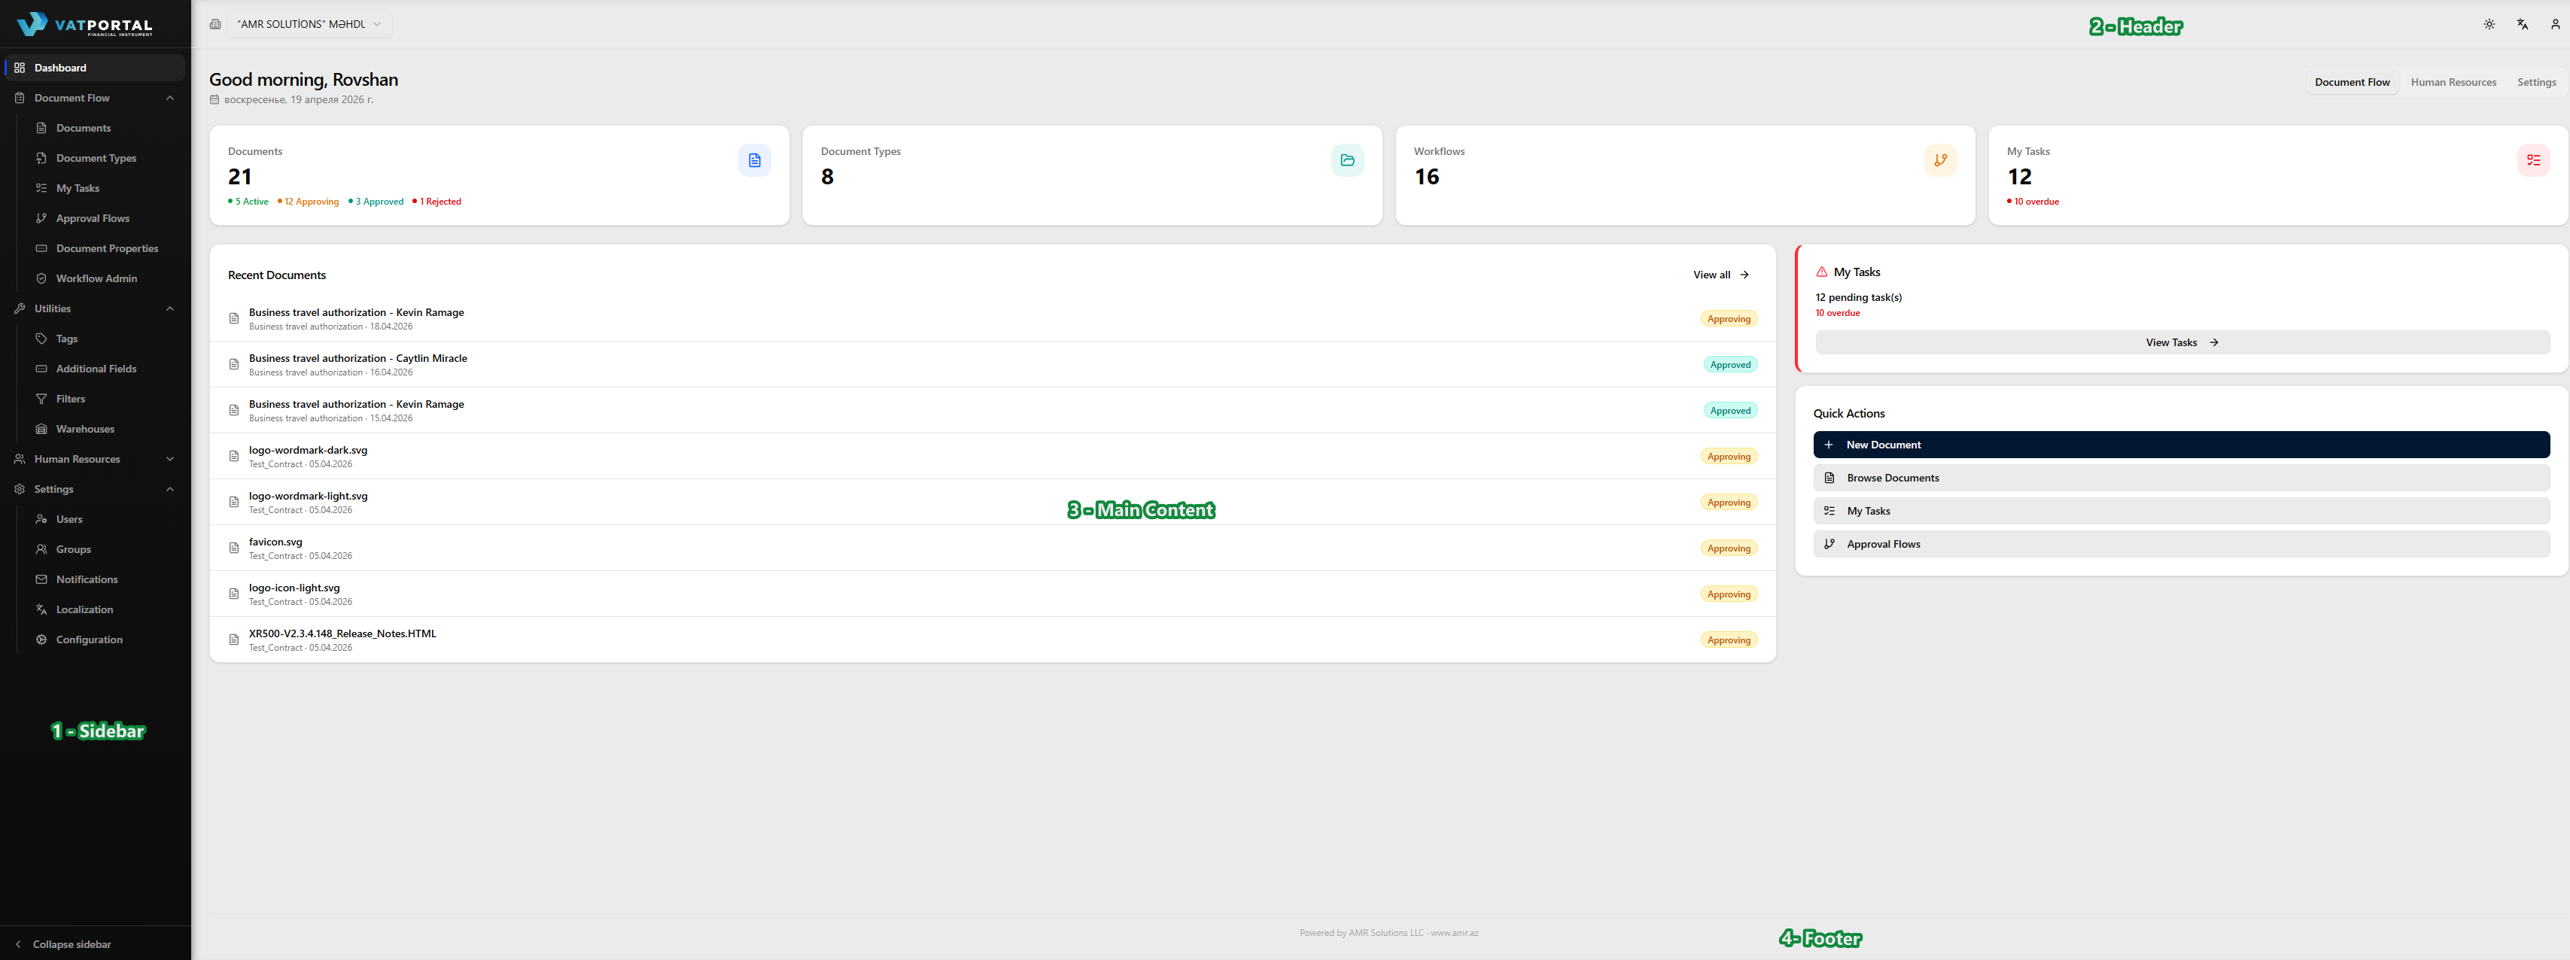Click View all in Recent Documents
Viewport: 2570px width, 960px height.
[x=1721, y=274]
